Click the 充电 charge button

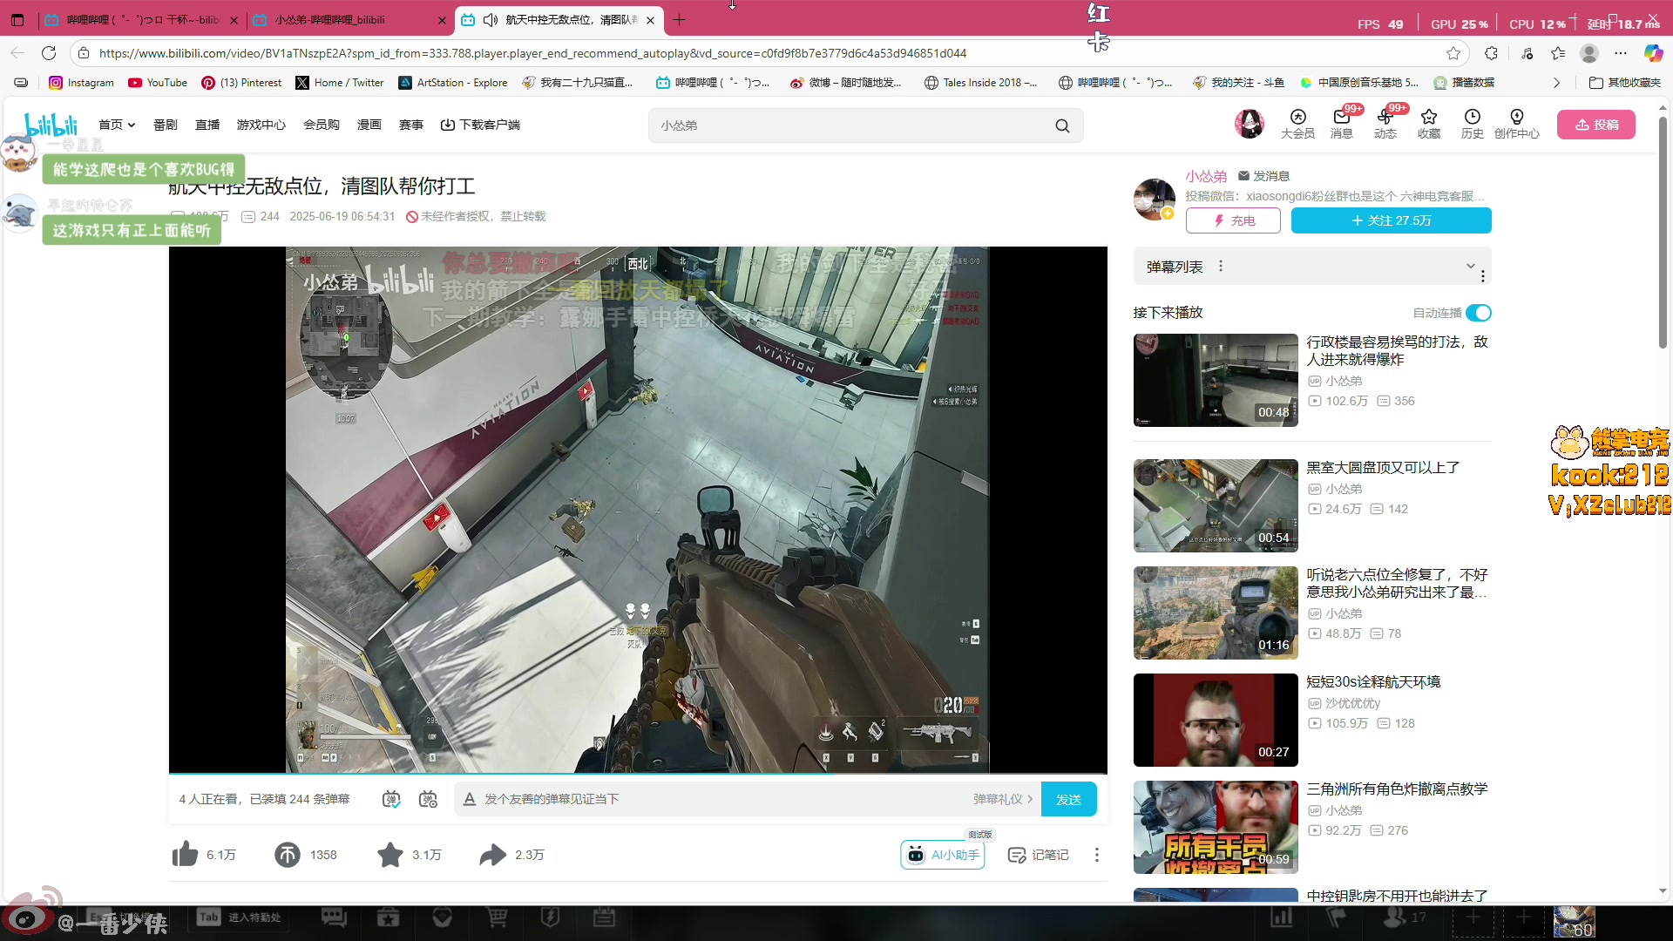(x=1233, y=220)
